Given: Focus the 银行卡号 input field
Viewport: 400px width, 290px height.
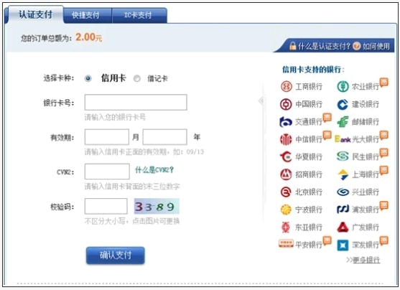Looking at the screenshot, I should 136,102.
